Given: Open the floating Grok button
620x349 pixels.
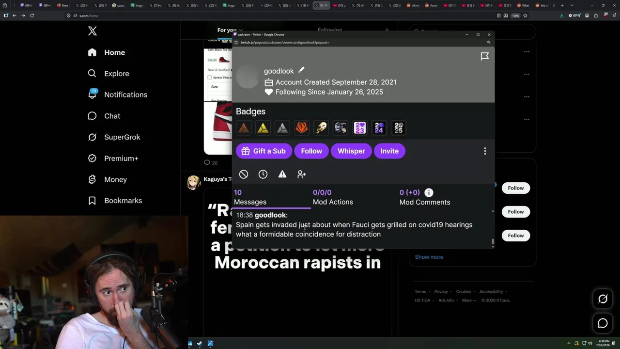Looking at the screenshot, I should click(x=603, y=299).
